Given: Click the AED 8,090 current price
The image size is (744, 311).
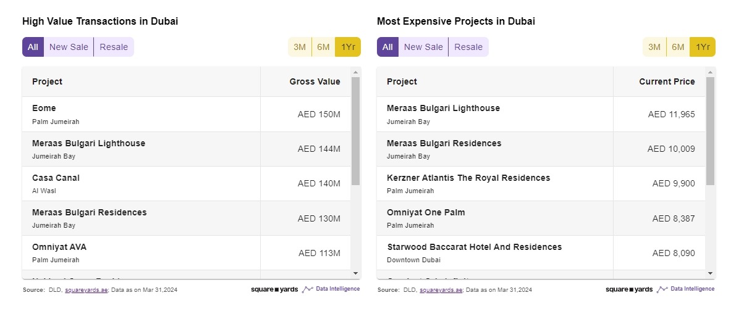Looking at the screenshot, I should click(x=674, y=253).
